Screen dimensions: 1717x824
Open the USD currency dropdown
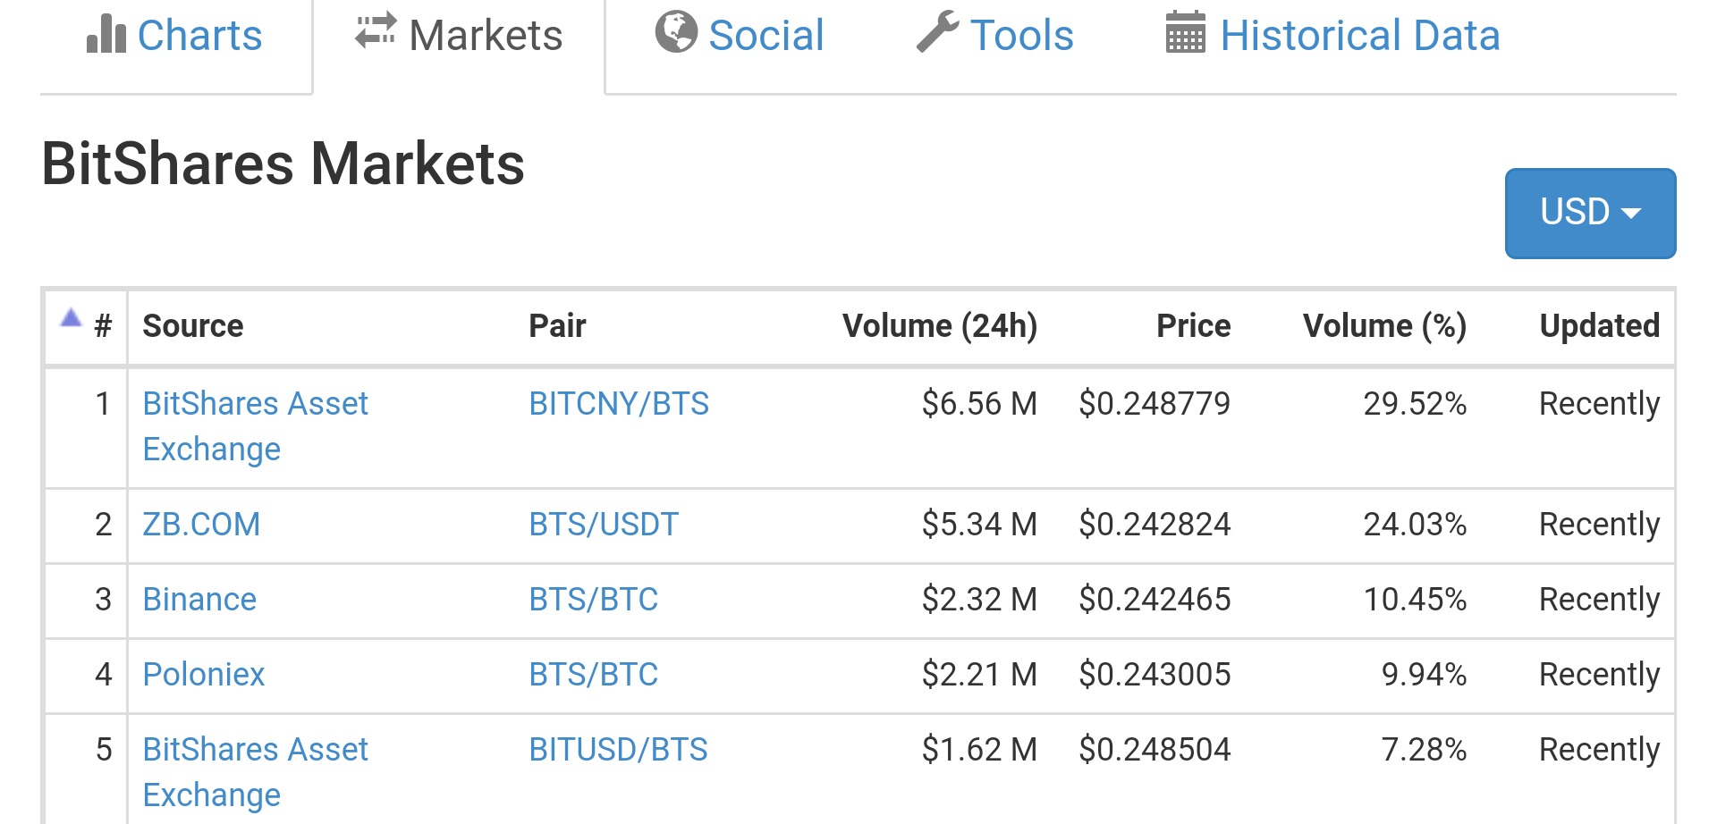click(1590, 213)
